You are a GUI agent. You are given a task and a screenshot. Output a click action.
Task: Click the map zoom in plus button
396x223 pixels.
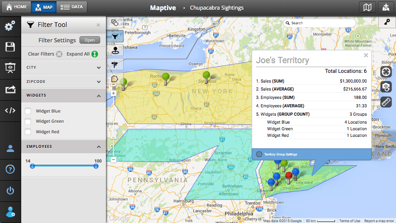point(113,93)
